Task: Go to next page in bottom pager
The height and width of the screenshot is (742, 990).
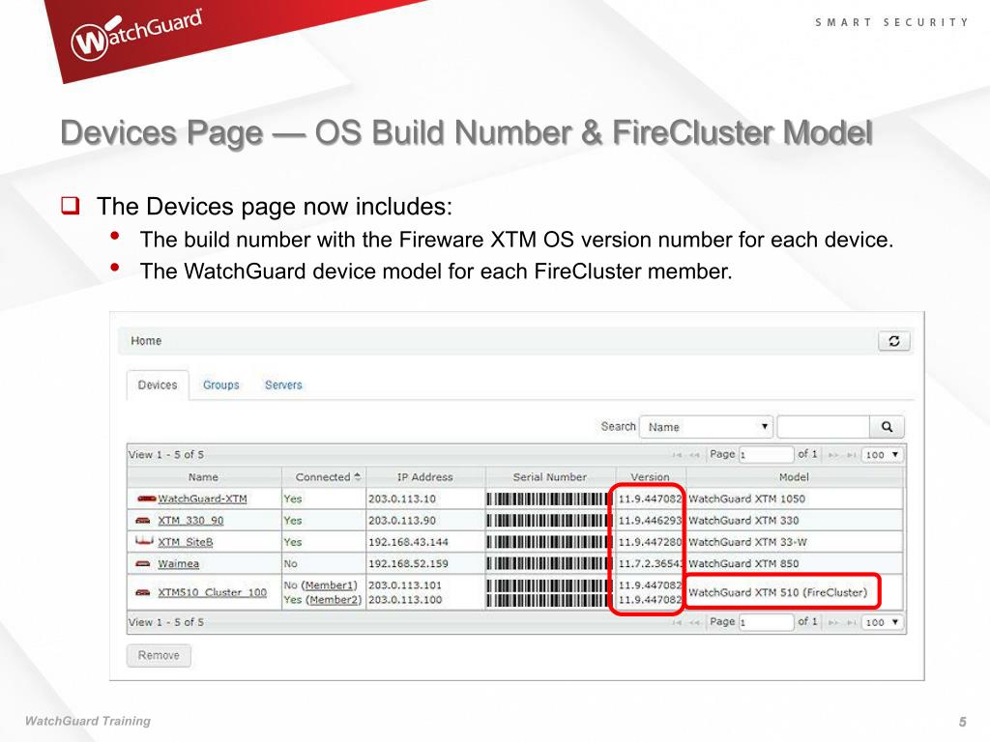Action: 833,623
